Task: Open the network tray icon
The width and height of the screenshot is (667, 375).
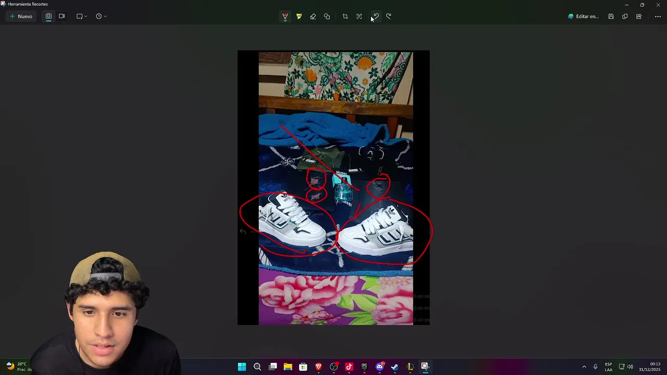Action: [x=621, y=367]
